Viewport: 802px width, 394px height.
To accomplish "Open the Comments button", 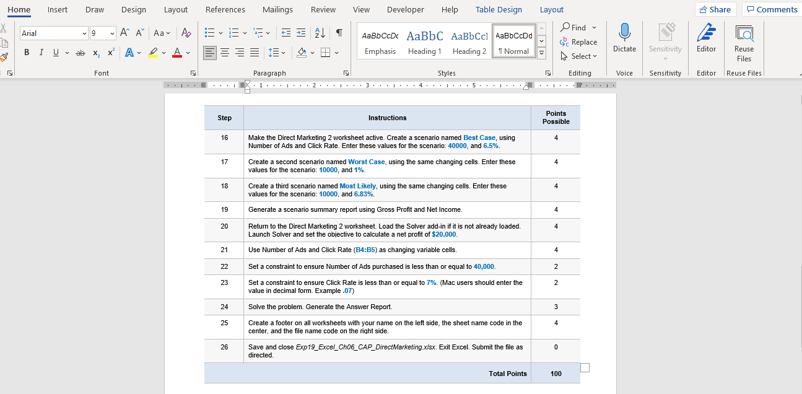I will [x=772, y=9].
